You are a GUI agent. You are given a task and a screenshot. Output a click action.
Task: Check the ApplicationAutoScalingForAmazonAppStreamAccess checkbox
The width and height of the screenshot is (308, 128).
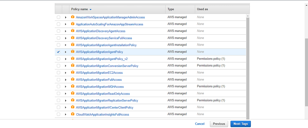tap(58, 24)
